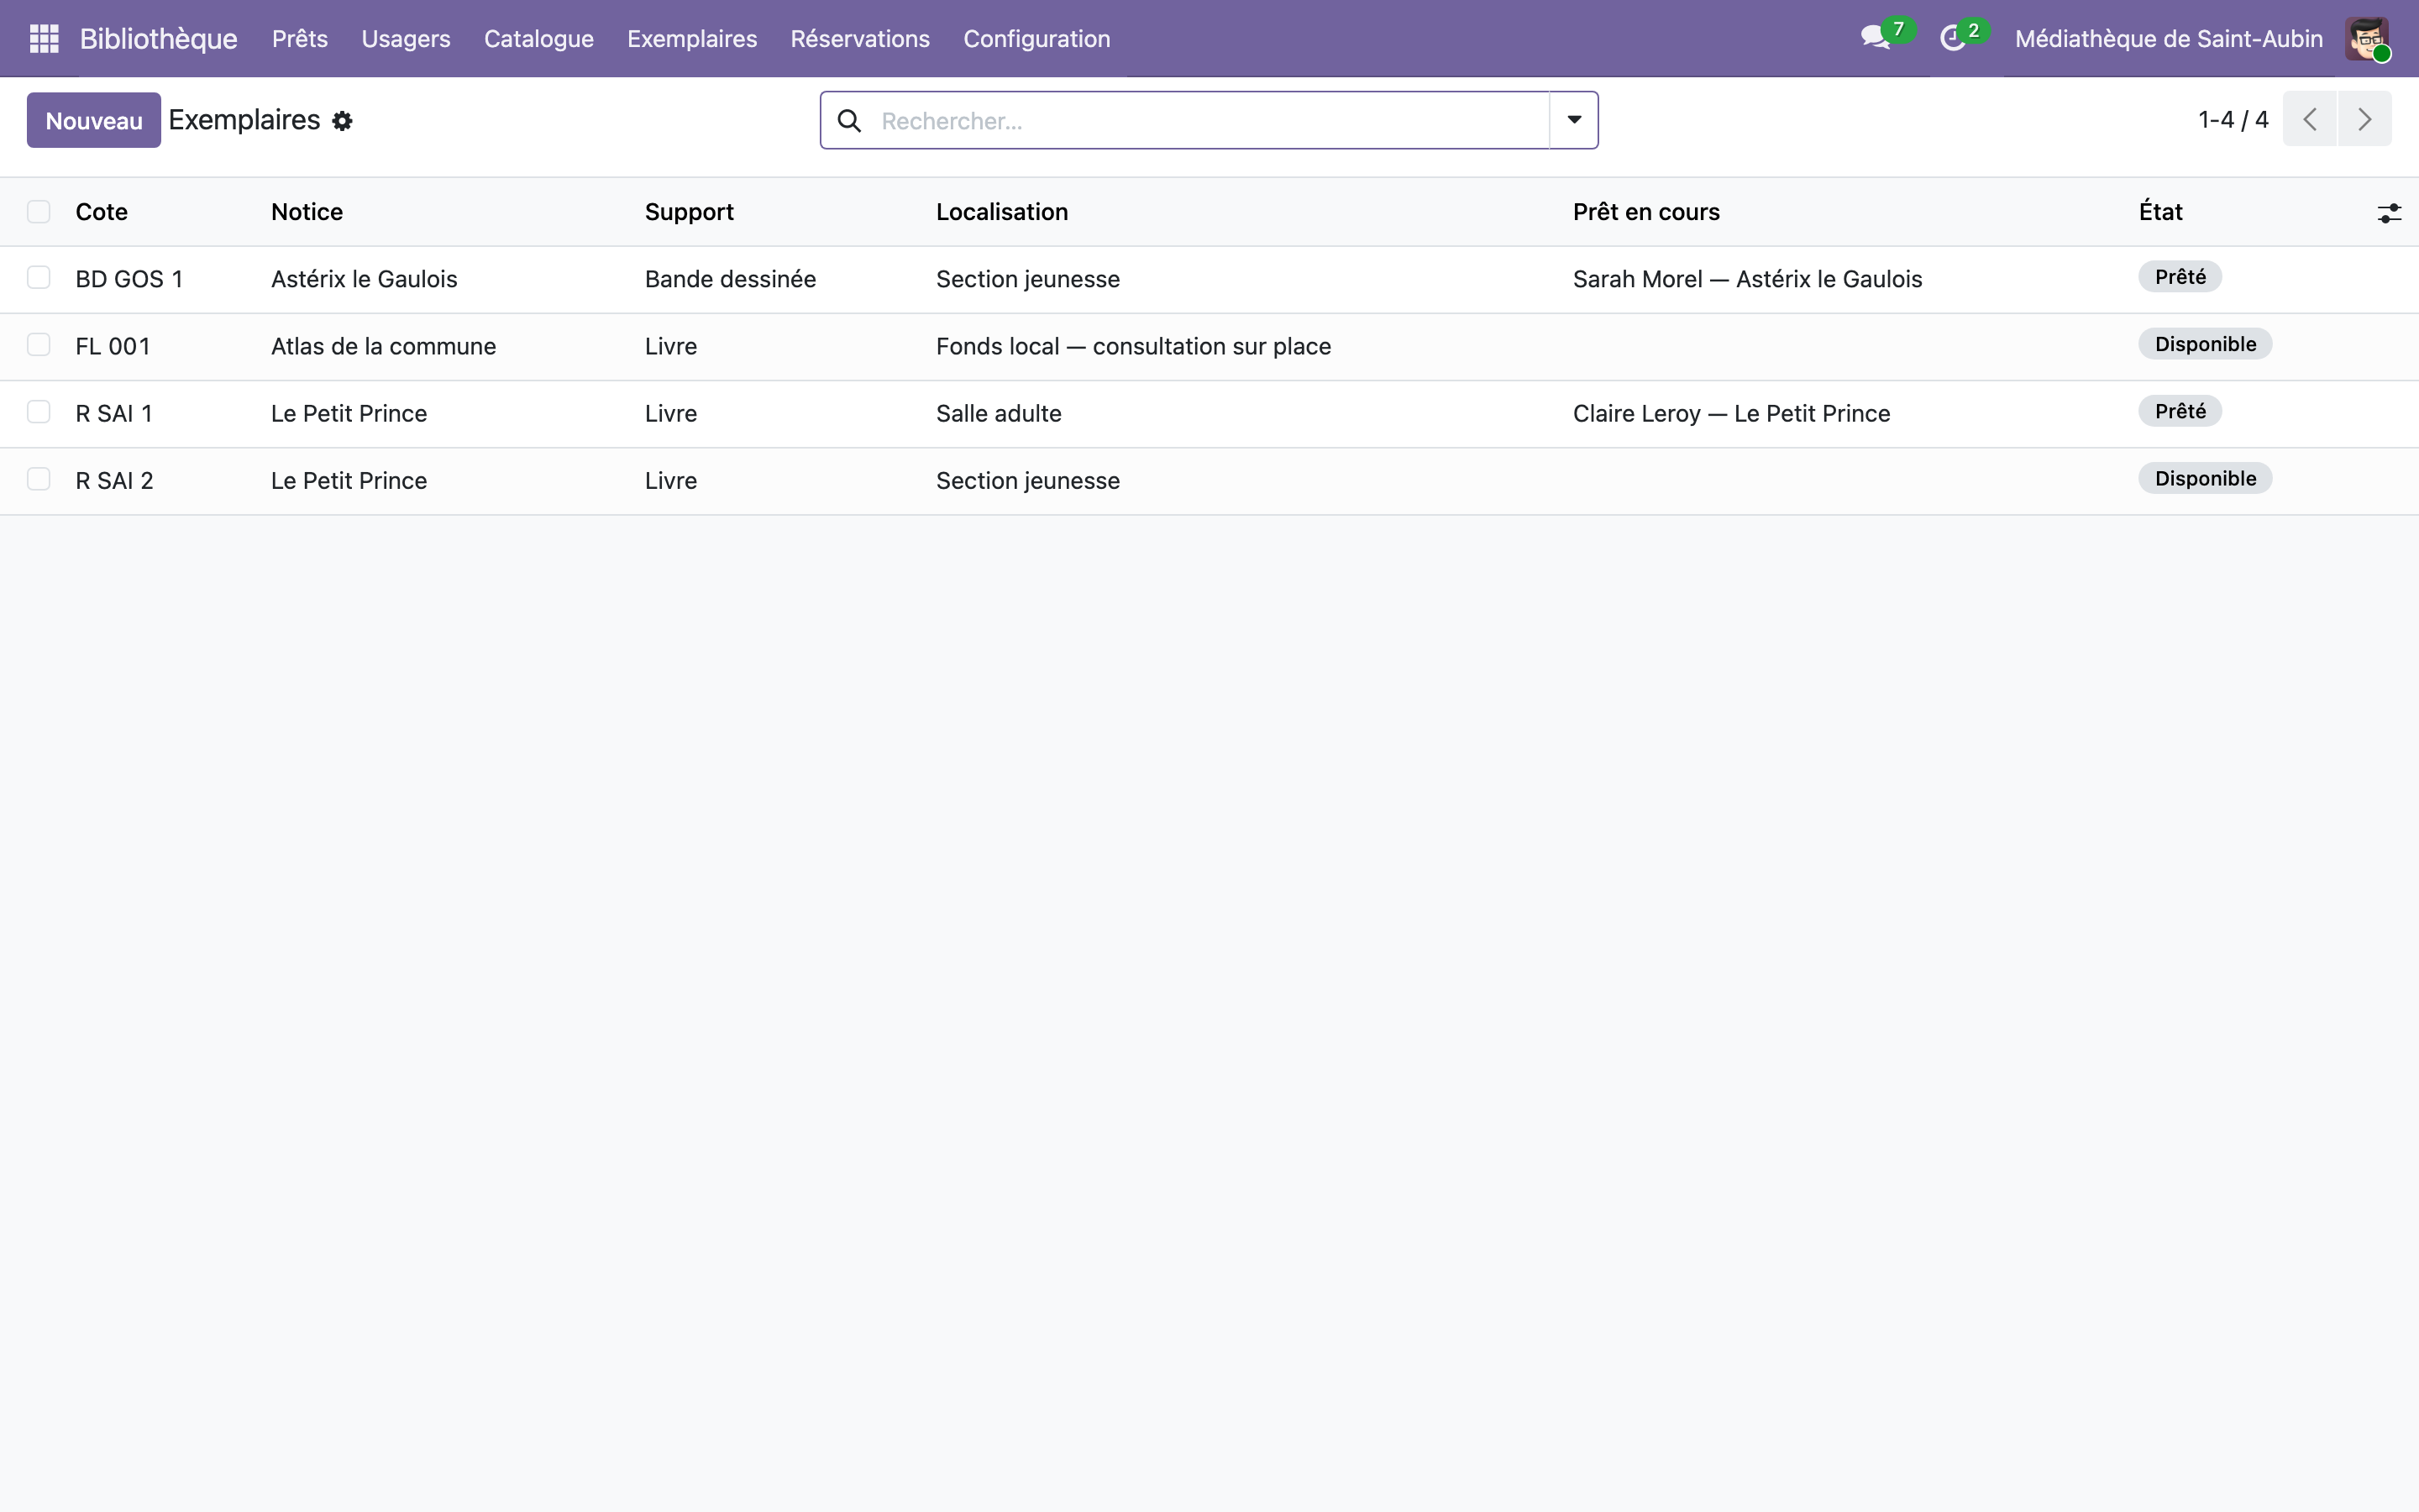This screenshot has width=2419, height=1512.
Task: Open the Exemplaires menu
Action: 692,39
